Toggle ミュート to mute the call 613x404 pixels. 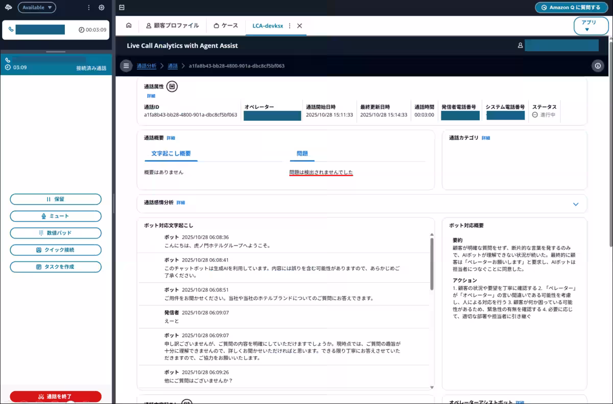tap(56, 216)
